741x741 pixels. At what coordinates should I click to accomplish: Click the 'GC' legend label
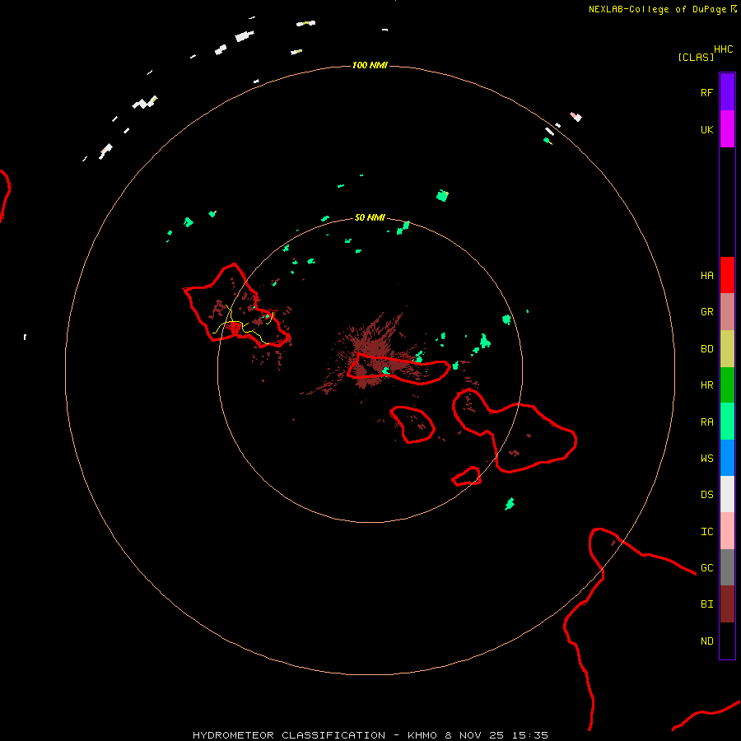[706, 568]
